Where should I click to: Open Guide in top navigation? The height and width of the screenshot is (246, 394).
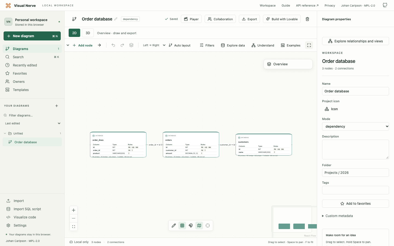[286, 5]
